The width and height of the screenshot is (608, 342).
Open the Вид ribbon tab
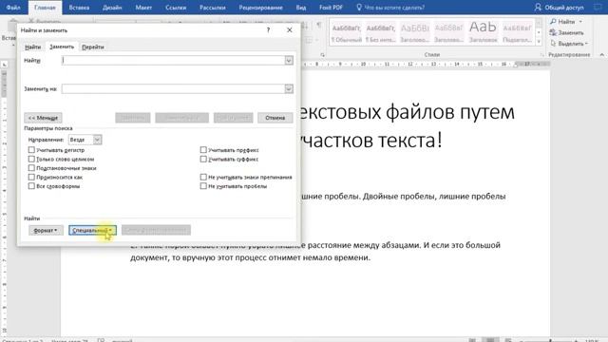301,8
